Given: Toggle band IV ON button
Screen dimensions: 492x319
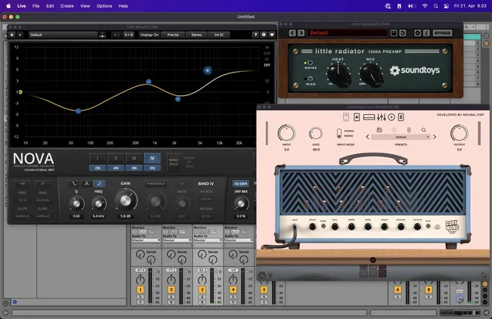Looking at the screenshot, I should point(152,169).
